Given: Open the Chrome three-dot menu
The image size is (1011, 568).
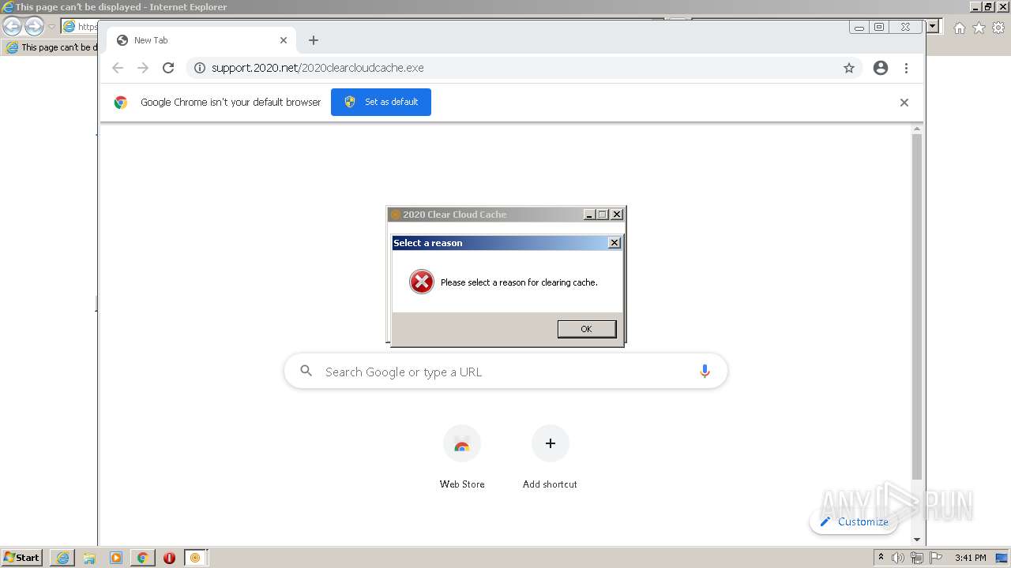Looking at the screenshot, I should click(907, 68).
